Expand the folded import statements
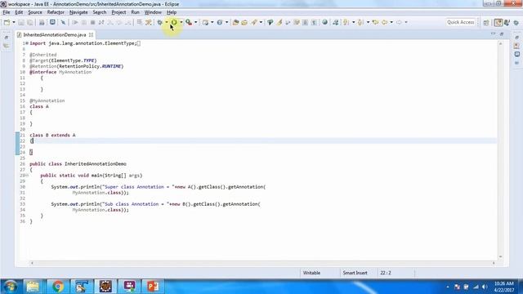The image size is (523, 294). pos(27,43)
